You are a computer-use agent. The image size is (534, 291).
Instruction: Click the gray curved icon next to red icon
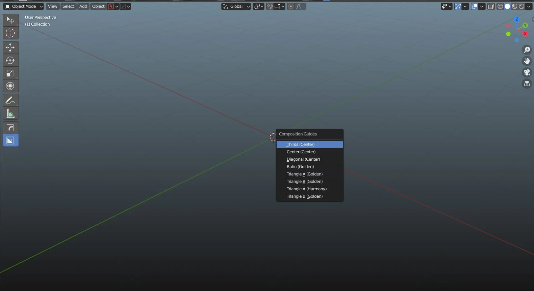(x=123, y=6)
